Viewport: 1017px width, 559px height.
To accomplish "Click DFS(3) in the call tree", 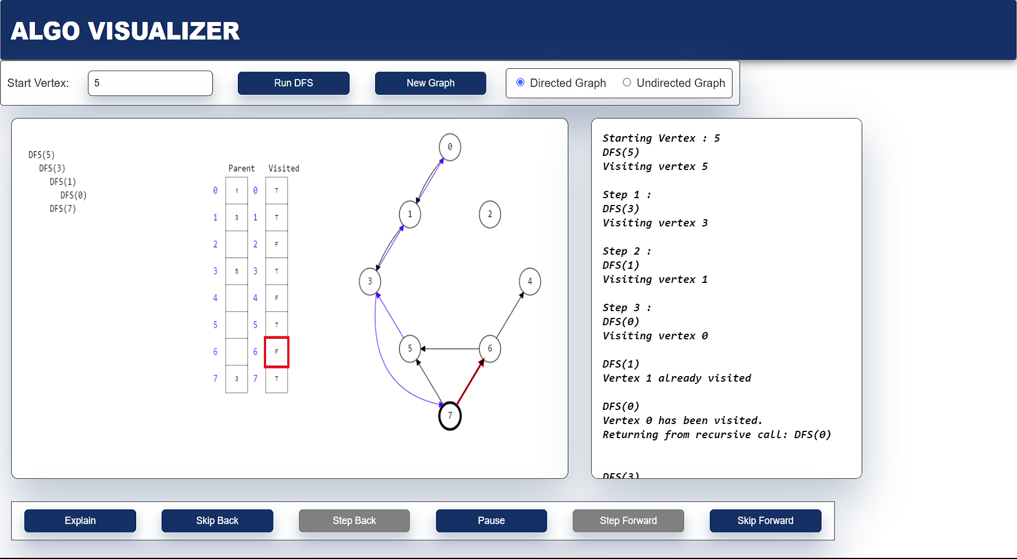I will (x=52, y=168).
